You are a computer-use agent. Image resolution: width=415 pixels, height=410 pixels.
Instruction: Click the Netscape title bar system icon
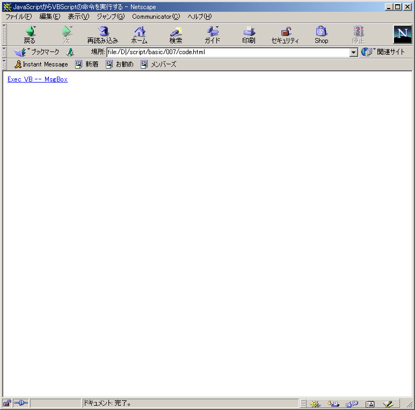[8, 7]
